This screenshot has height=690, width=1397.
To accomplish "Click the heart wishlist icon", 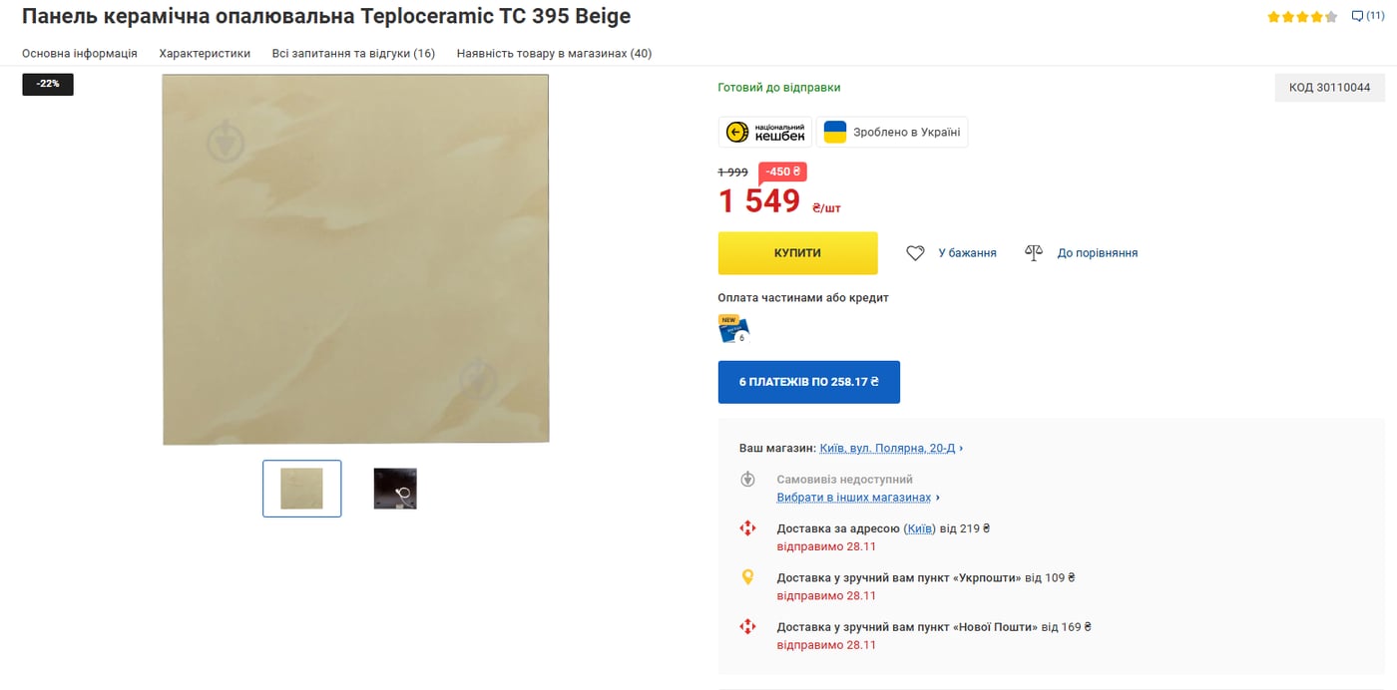I will point(915,253).
